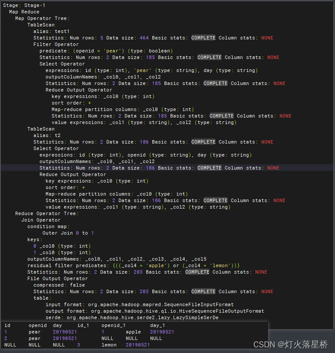The image size is (335, 353).
Task: Click the 'Join Operator' line
Action: tap(41, 220)
